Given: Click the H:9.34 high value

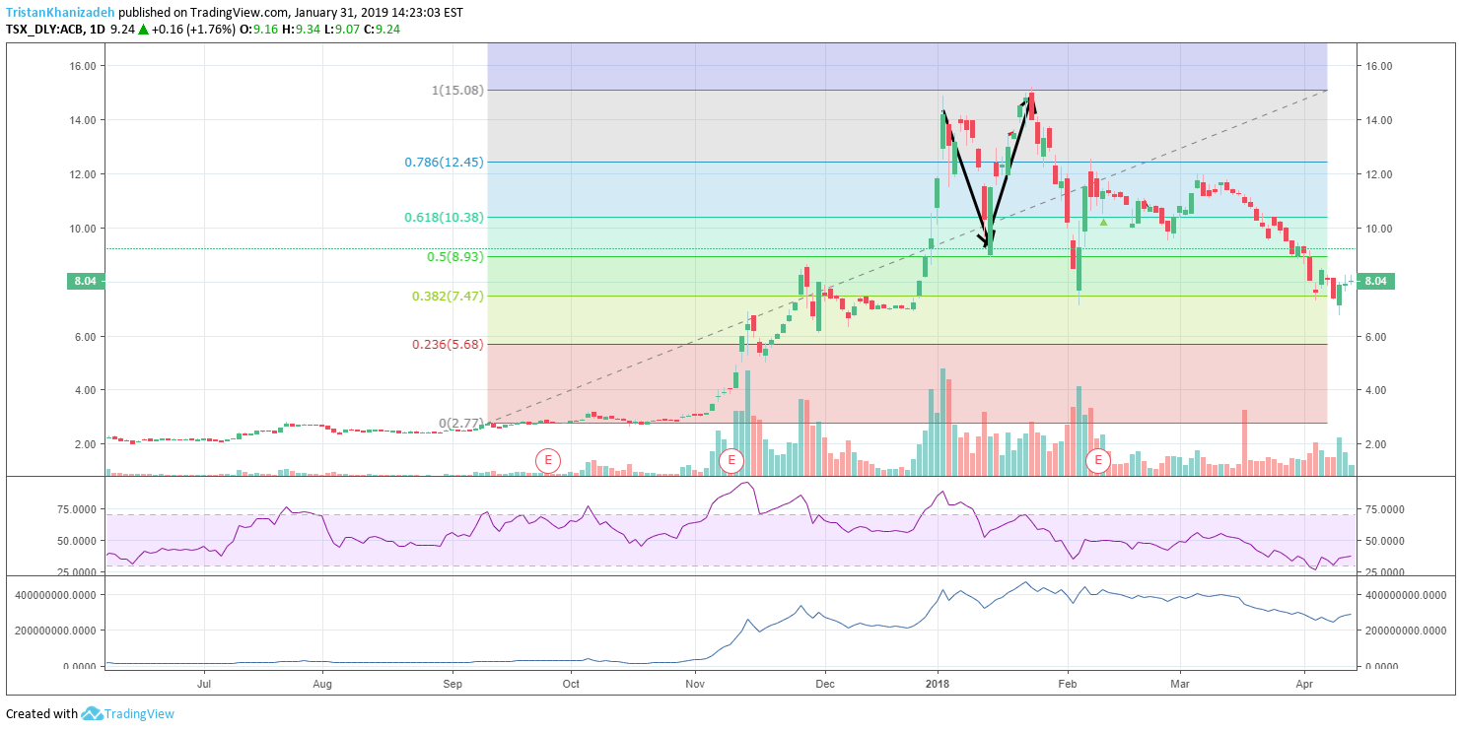Looking at the screenshot, I should coord(301,30).
